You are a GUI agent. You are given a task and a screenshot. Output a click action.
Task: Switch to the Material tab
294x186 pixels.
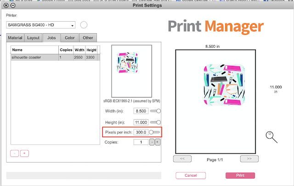coord(15,38)
